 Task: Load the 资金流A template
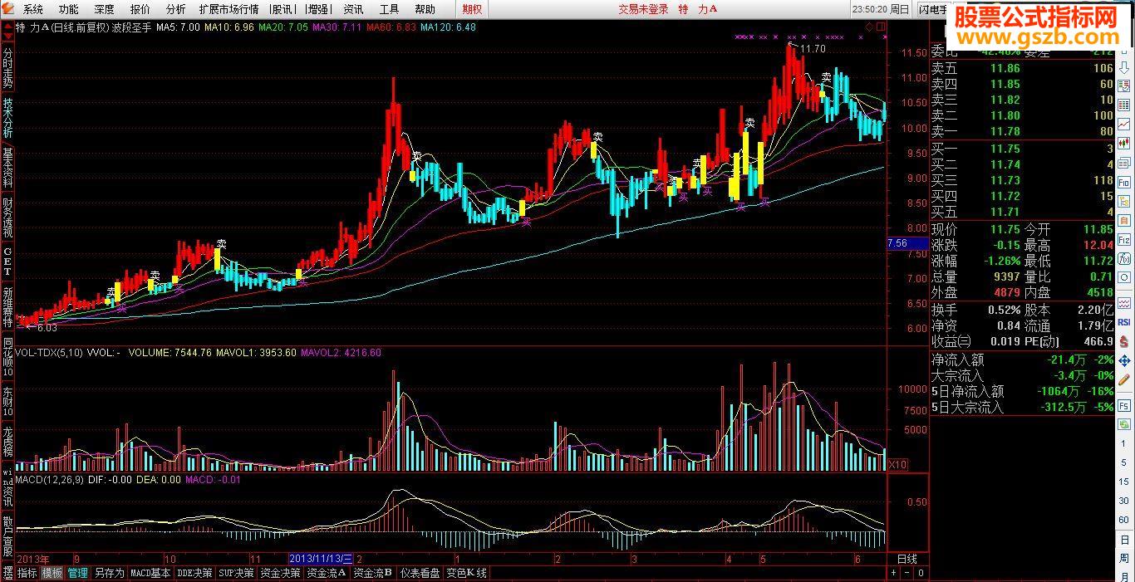click(327, 573)
